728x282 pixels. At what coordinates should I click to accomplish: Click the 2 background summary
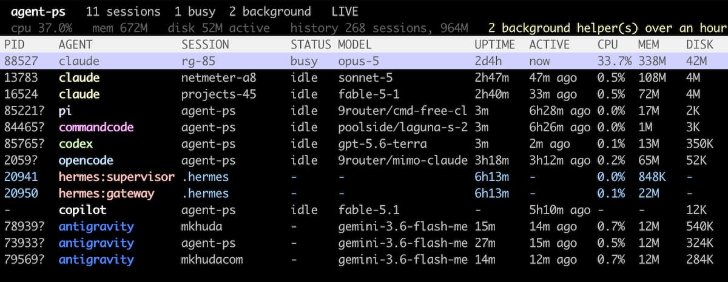pyautogui.click(x=270, y=11)
